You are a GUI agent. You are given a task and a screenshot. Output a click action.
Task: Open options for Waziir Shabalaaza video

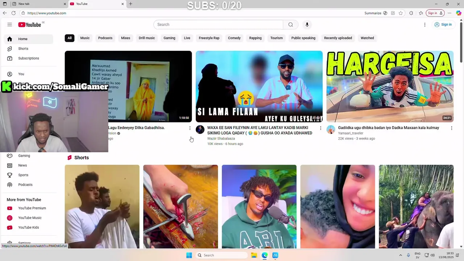[x=320, y=128]
